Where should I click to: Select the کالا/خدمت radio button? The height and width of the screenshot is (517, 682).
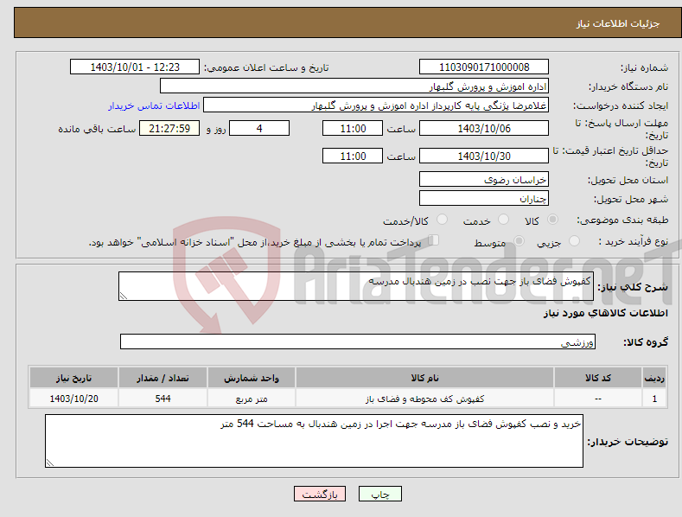[442, 220]
